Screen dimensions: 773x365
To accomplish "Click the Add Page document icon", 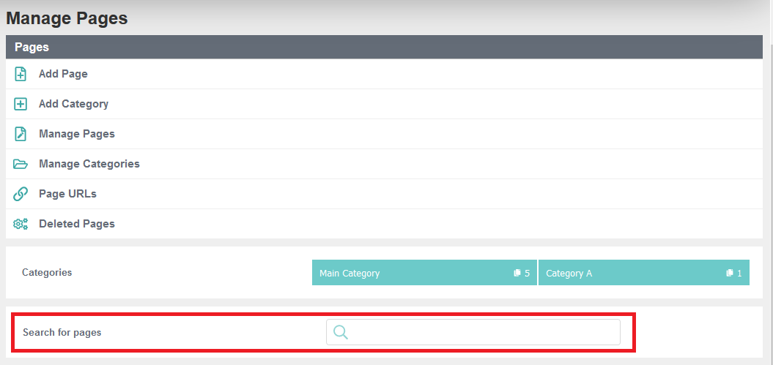I will click(x=21, y=75).
